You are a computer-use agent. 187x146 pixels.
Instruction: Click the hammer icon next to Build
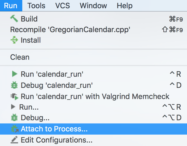14,19
